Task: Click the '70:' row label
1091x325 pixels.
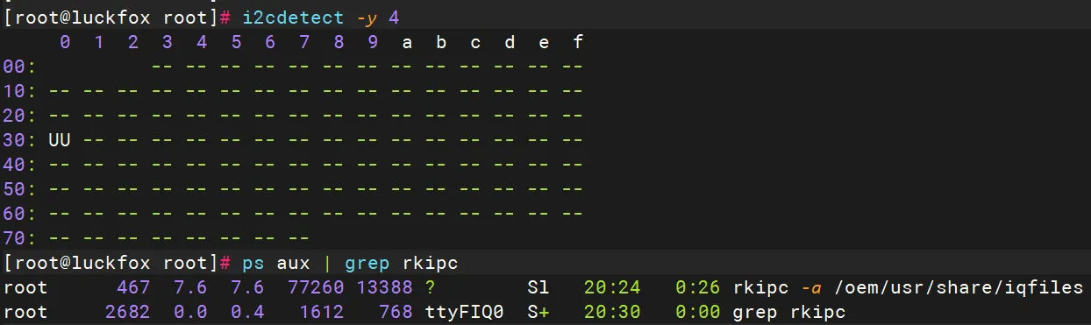Action: (19, 237)
